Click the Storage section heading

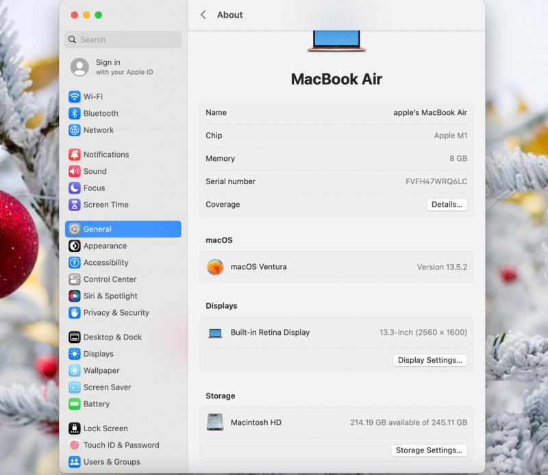[220, 396]
